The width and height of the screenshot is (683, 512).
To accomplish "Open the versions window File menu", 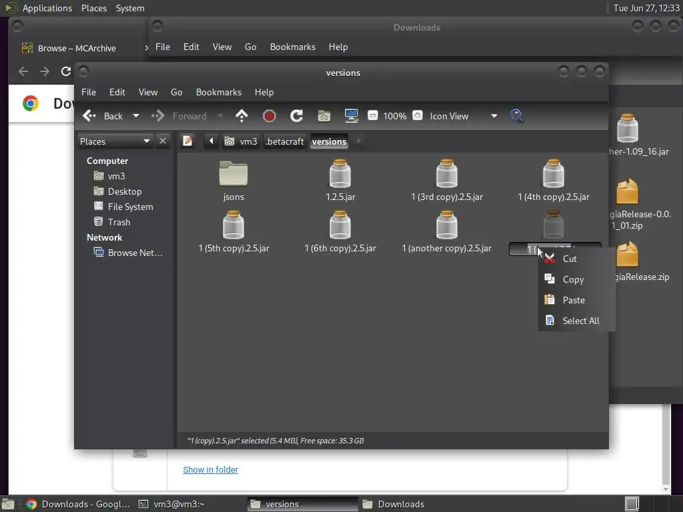I will click(89, 92).
